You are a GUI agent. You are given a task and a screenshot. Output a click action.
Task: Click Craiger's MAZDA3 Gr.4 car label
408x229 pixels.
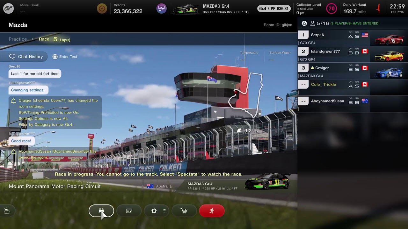[x=311, y=76]
